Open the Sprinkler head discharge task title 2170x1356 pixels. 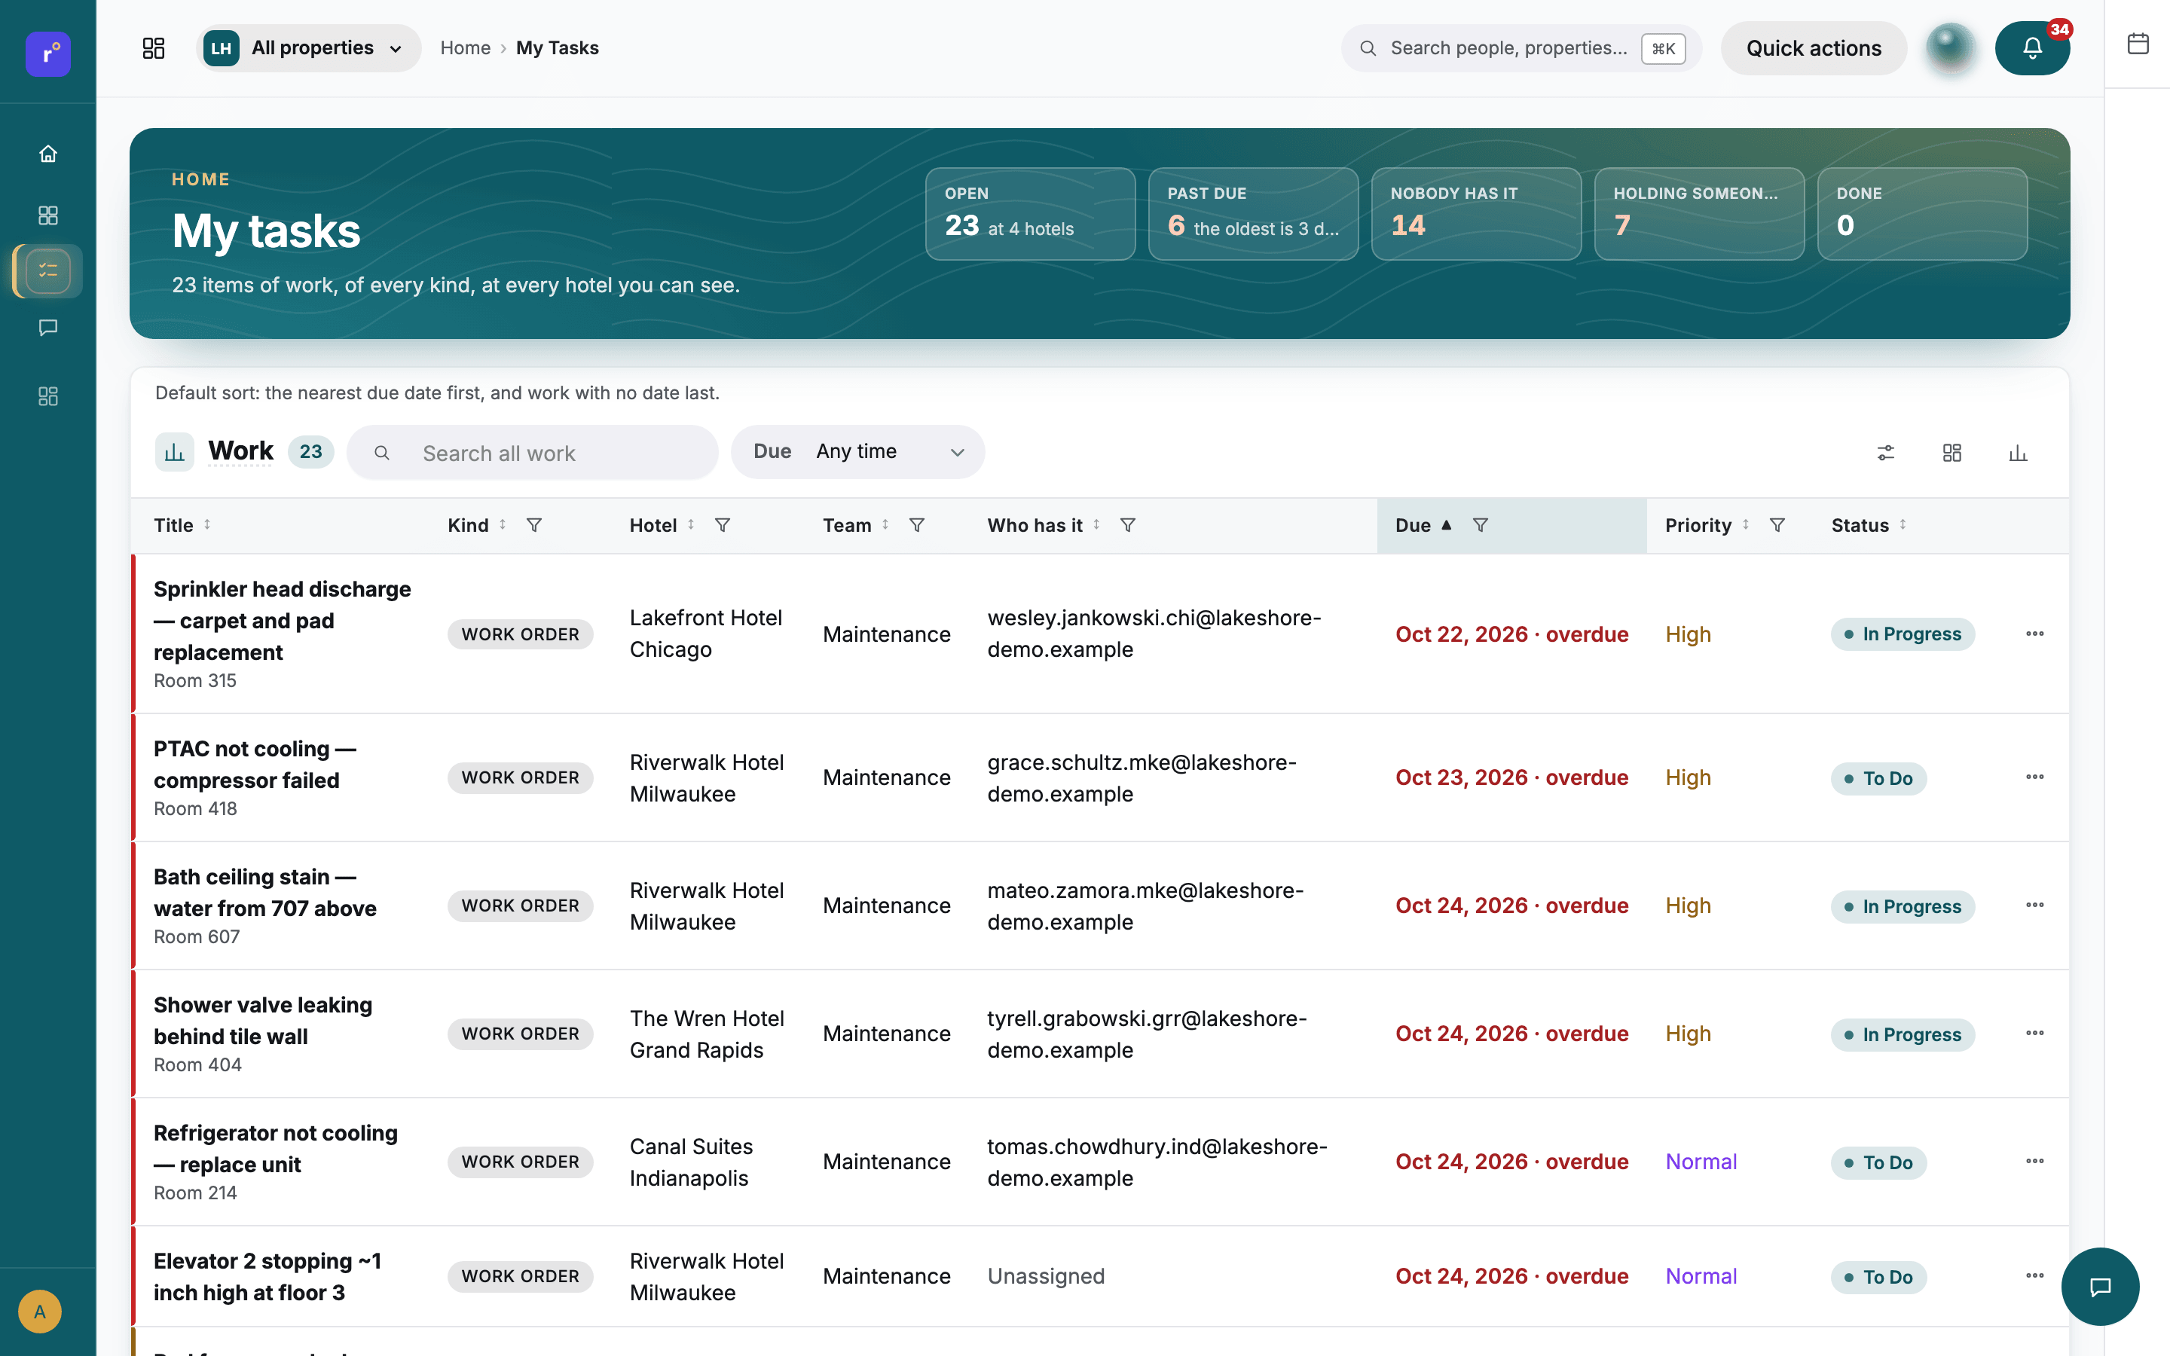click(283, 621)
